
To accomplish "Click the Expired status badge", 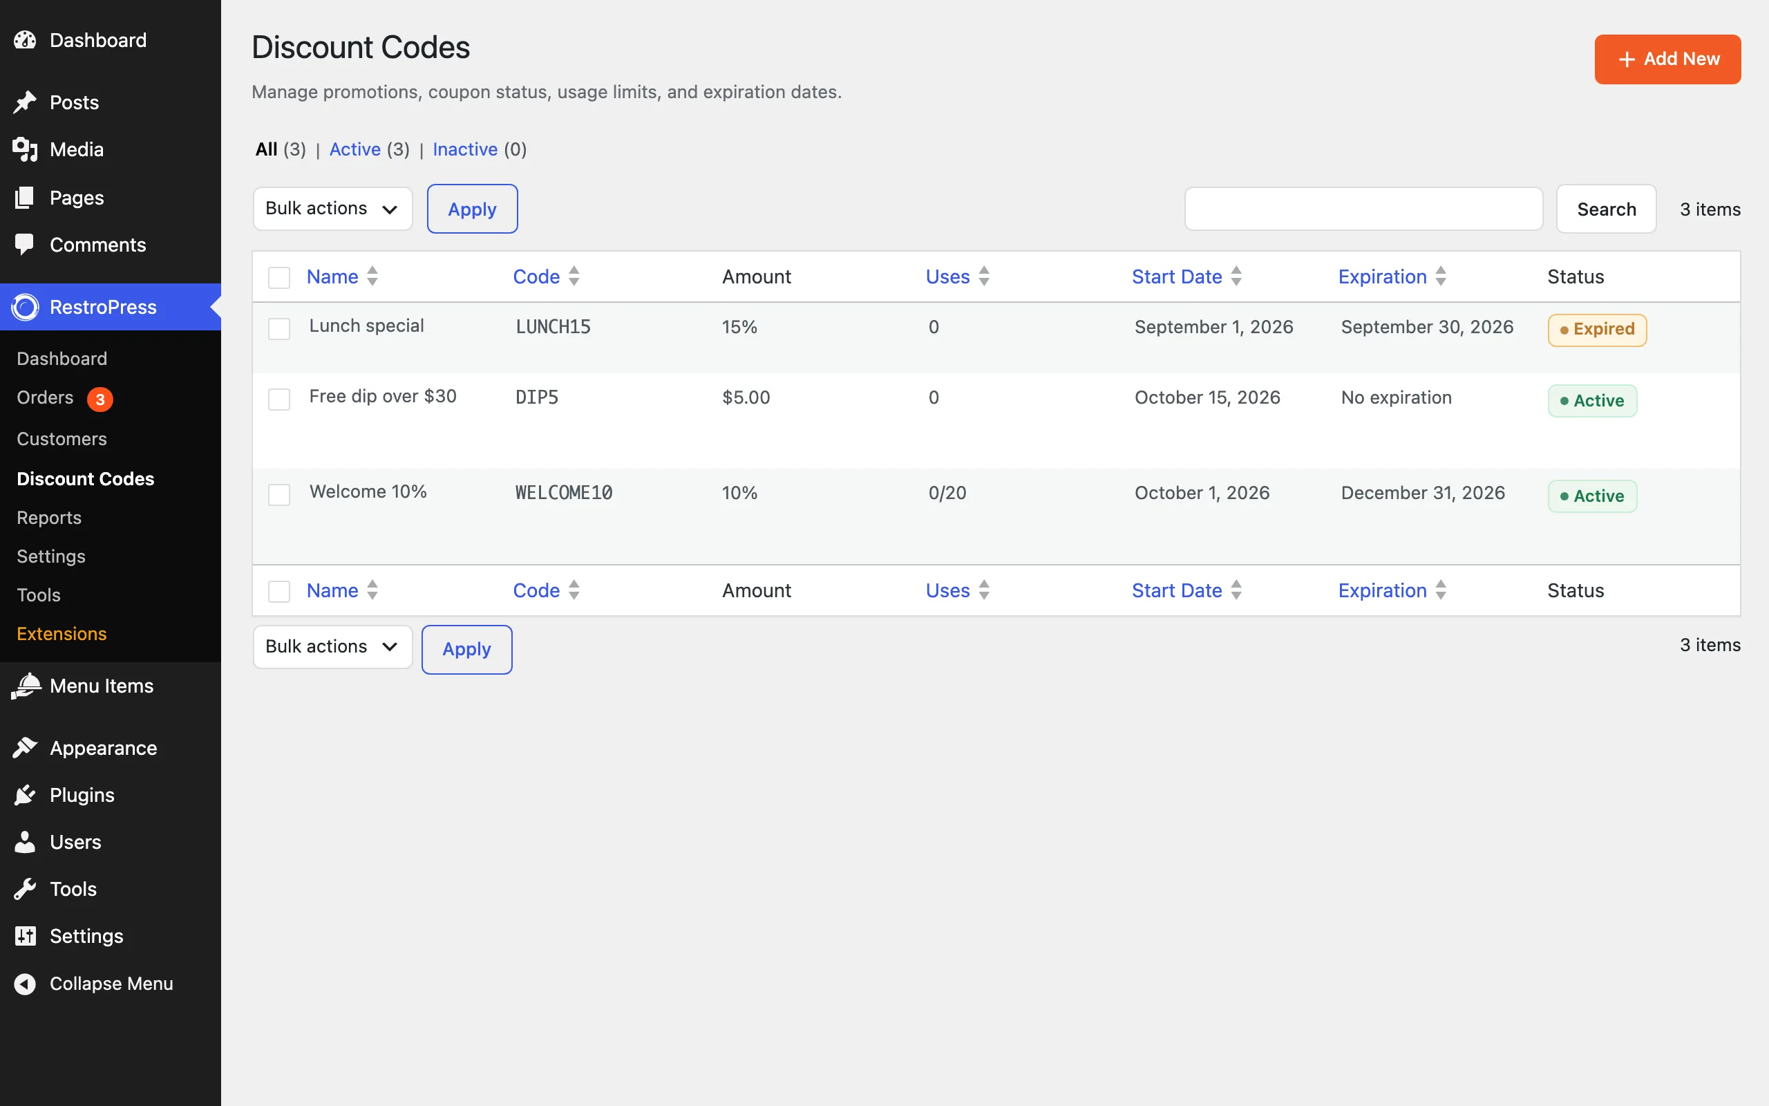I will pos(1597,330).
